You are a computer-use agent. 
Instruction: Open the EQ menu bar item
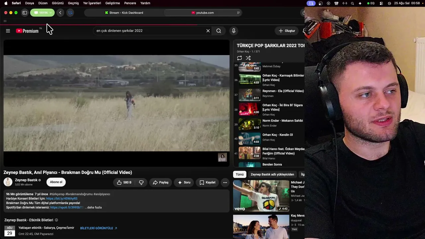tap(371, 3)
